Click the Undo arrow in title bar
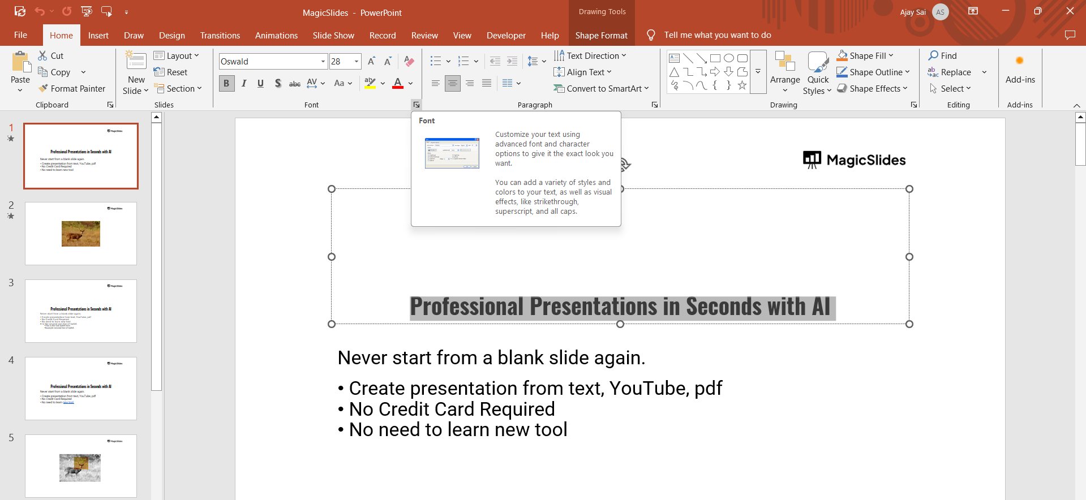The image size is (1086, 500). [x=40, y=11]
